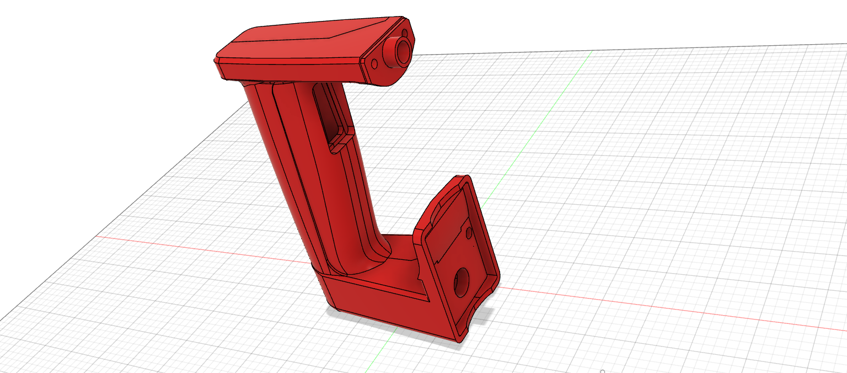
Task: Click the large round hole in the lower bracket plate
Action: click(462, 283)
